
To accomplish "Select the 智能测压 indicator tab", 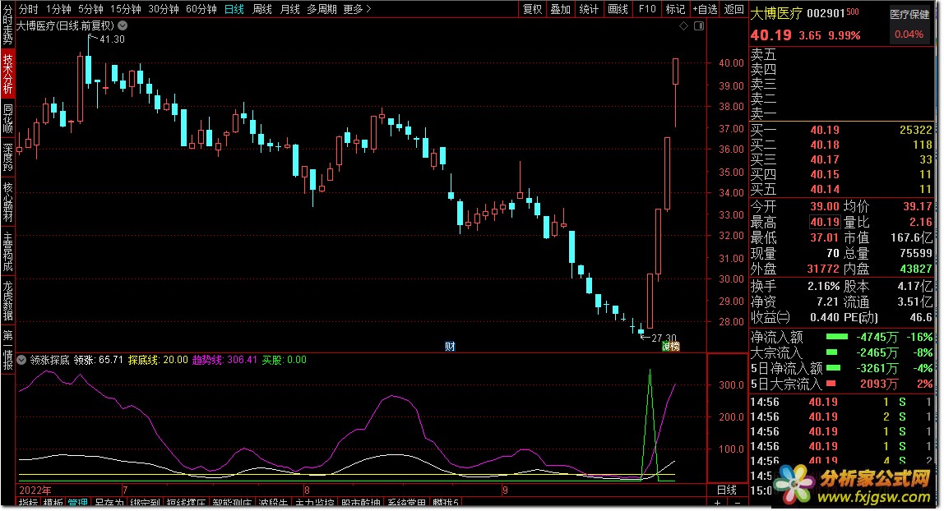I will [x=233, y=503].
